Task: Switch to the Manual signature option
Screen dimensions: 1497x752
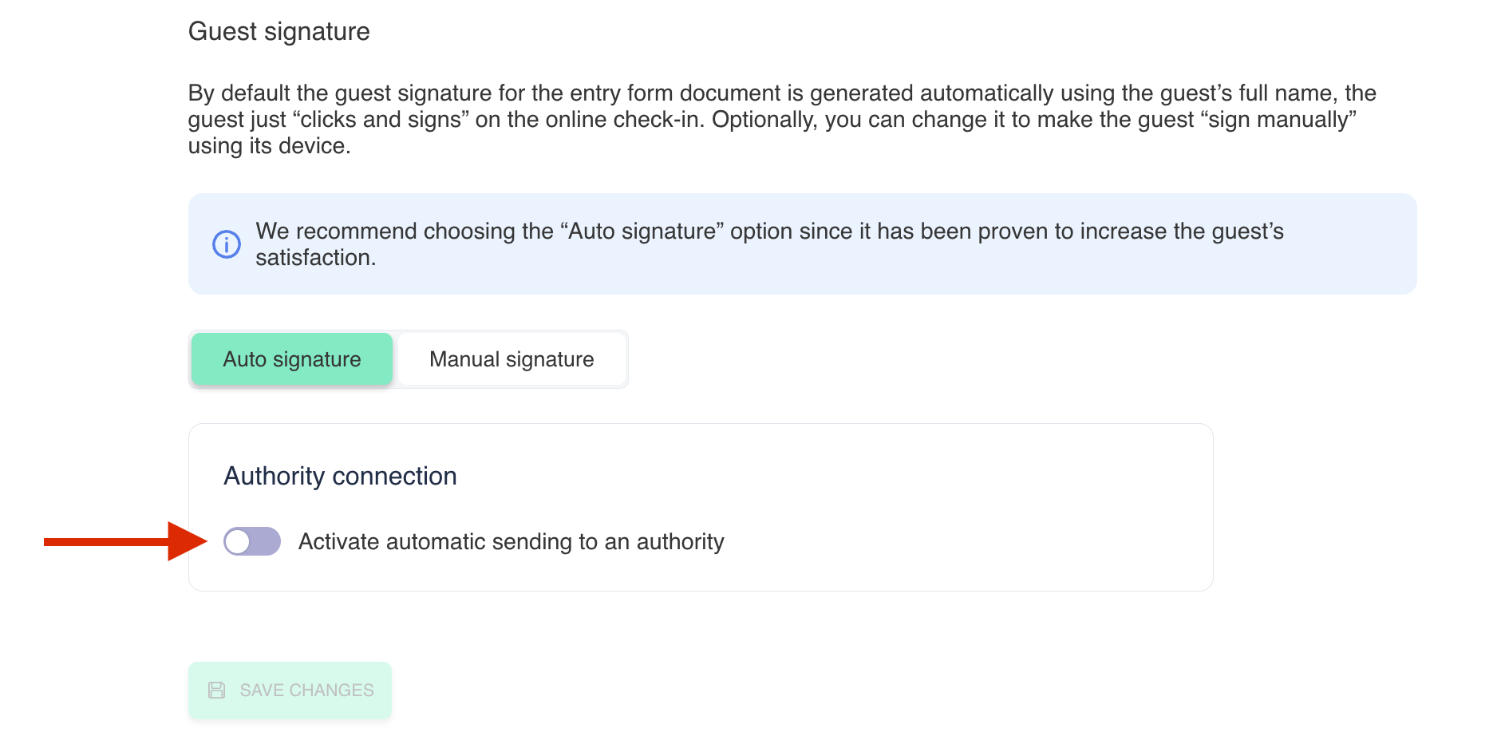Action: point(512,359)
